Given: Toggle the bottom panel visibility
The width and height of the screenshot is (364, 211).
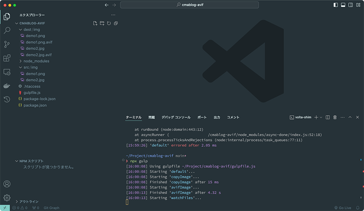Looking at the screenshot, I should click(x=343, y=5).
